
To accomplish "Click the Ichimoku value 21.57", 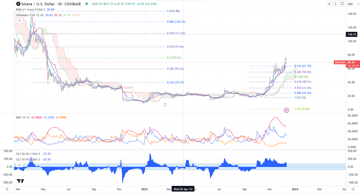I will point(76,15).
